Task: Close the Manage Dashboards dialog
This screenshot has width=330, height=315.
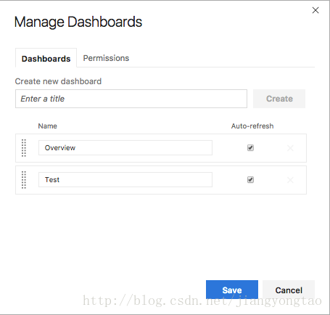Action: click(x=315, y=10)
